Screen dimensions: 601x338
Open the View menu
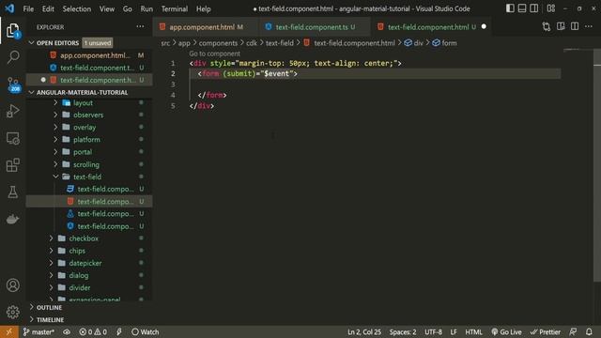[106, 8]
